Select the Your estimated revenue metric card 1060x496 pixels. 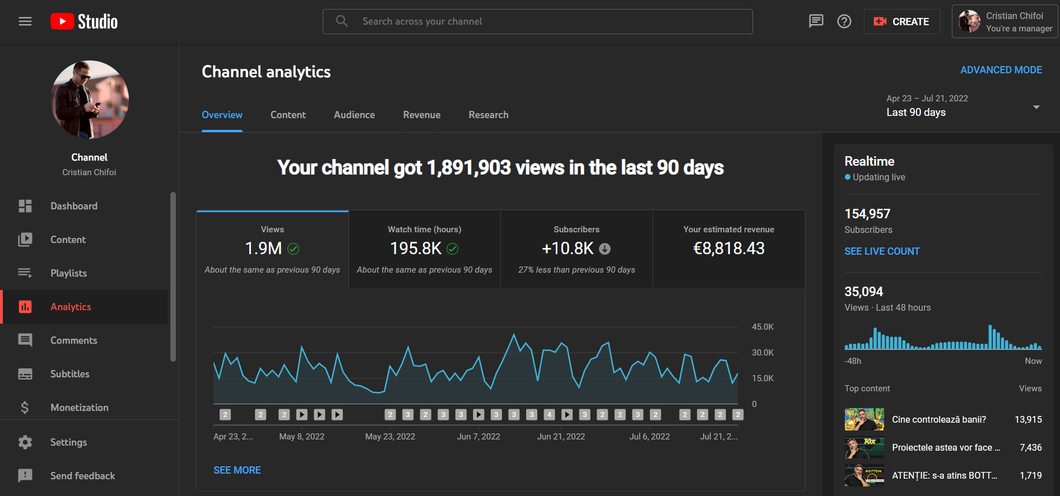(x=729, y=249)
